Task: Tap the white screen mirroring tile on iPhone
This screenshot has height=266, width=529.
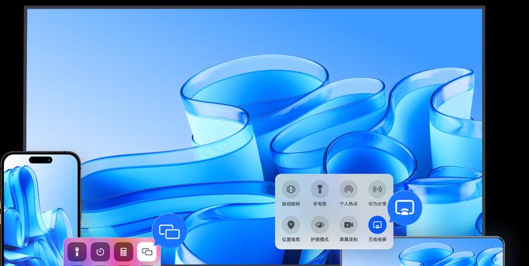Action: (147, 252)
